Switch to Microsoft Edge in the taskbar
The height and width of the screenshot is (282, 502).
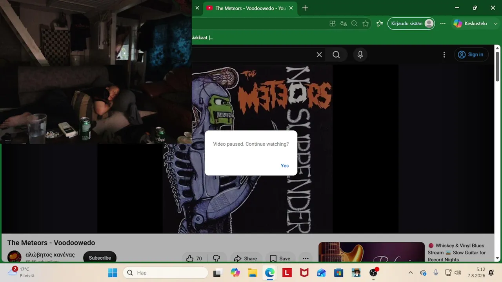(270, 273)
